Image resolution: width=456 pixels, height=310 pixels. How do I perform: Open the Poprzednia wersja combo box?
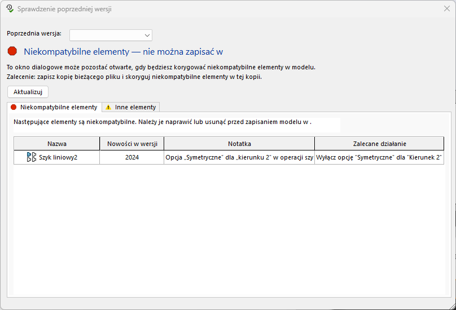coord(111,35)
